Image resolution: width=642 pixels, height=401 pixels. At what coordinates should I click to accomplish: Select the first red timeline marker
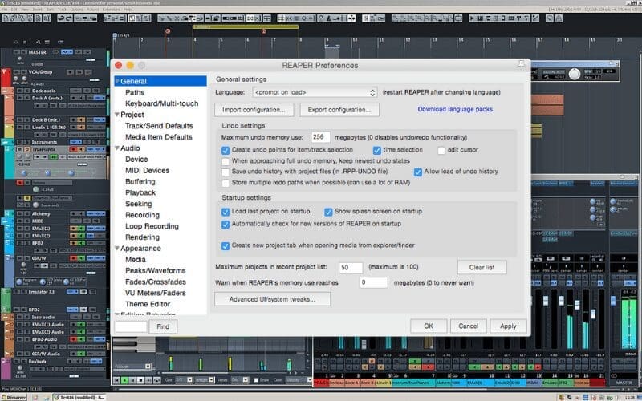coord(168,31)
